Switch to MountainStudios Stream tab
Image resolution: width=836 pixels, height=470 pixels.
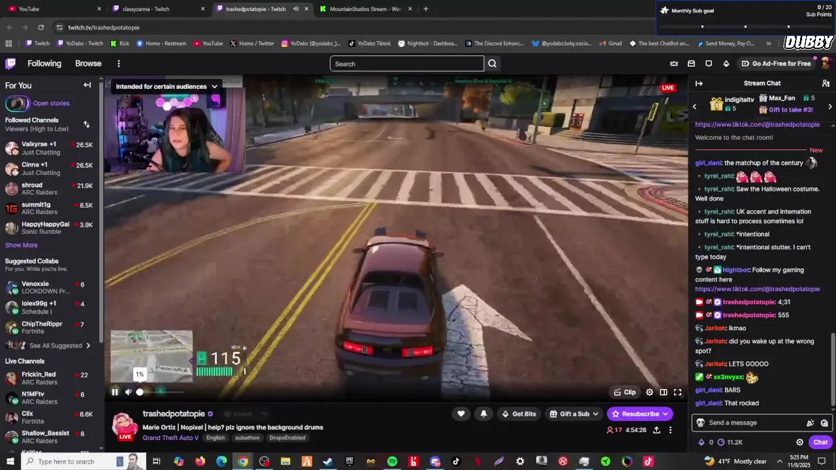coord(366,9)
